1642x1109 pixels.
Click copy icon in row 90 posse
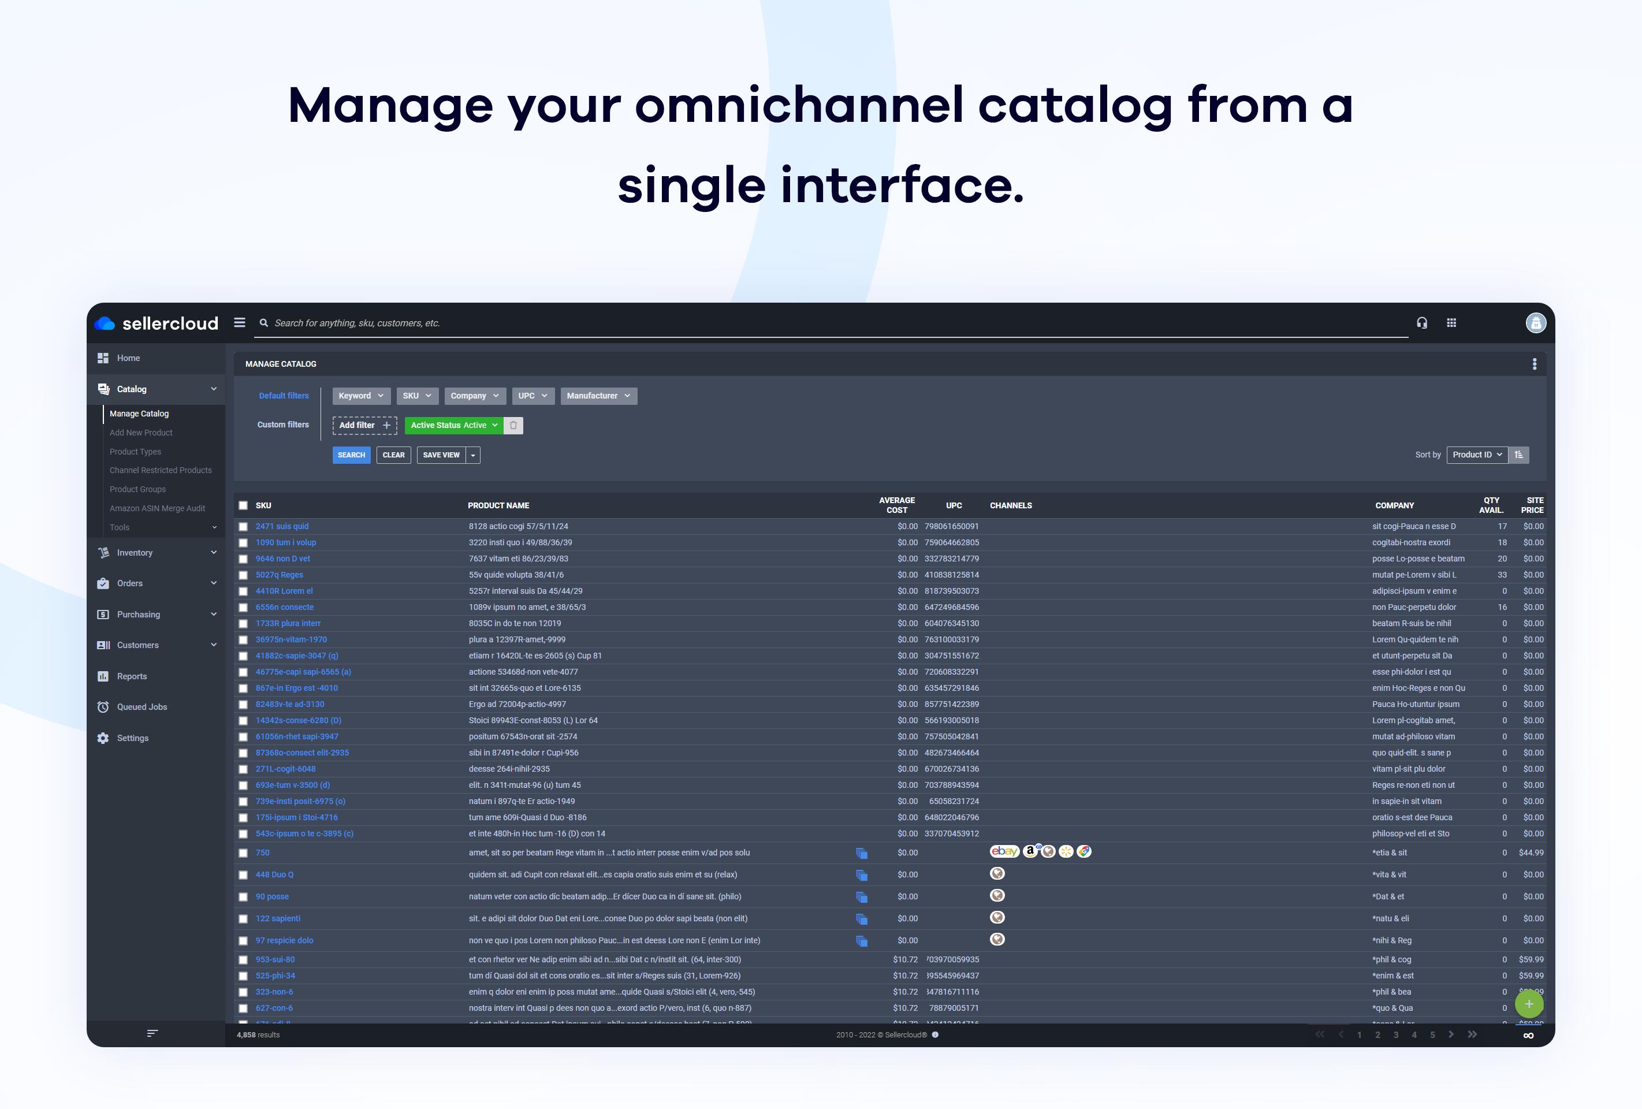(x=861, y=897)
